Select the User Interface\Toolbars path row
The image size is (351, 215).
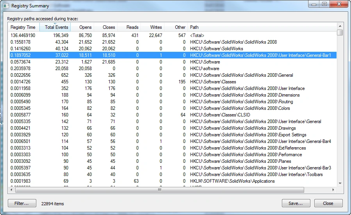click(173, 174)
